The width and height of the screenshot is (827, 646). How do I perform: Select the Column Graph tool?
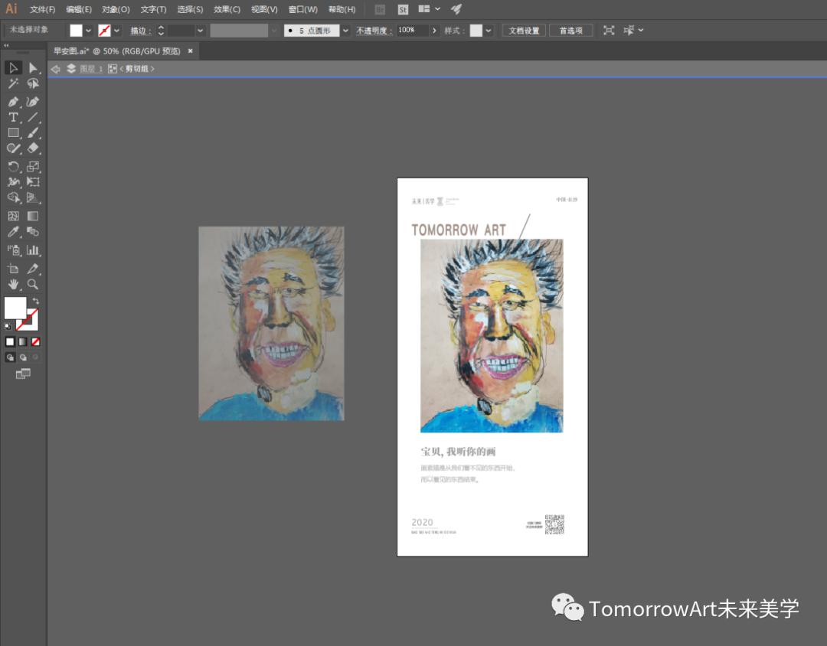(x=33, y=250)
